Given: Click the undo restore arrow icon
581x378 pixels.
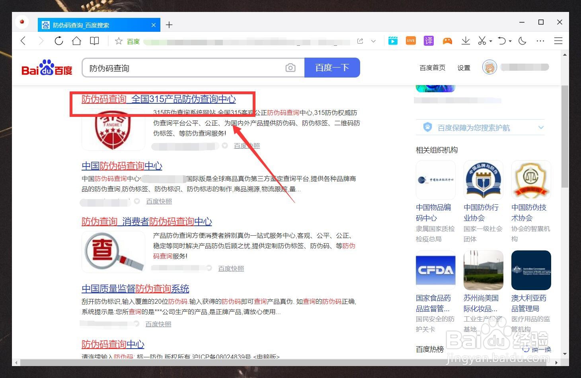Looking at the screenshot, I should click(502, 41).
